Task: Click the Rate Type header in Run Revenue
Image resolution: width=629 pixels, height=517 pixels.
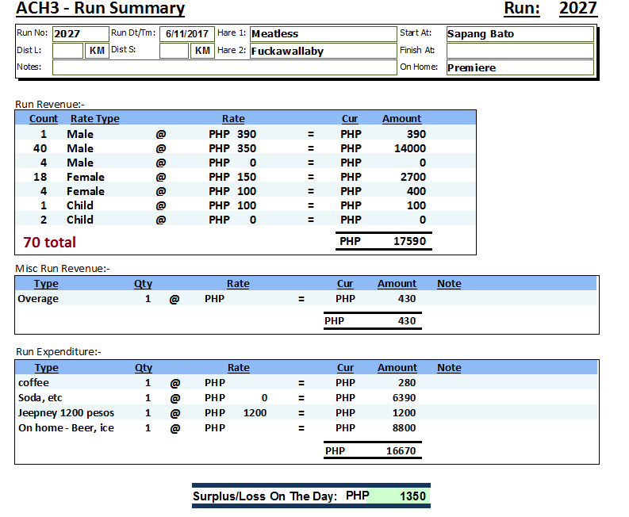Action: click(x=94, y=119)
